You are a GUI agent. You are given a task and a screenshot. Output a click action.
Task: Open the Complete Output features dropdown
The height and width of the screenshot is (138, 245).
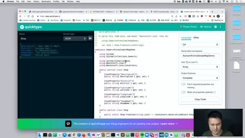pyautogui.click(x=200, y=78)
